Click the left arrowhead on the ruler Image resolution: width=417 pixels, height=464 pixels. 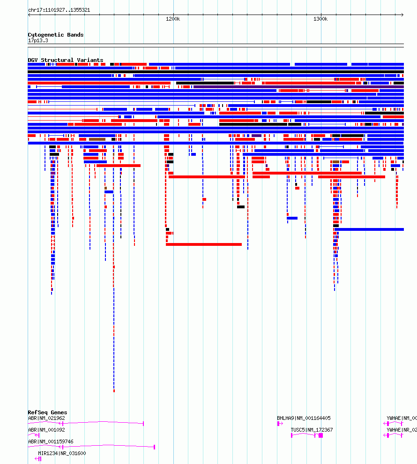point(29,15)
